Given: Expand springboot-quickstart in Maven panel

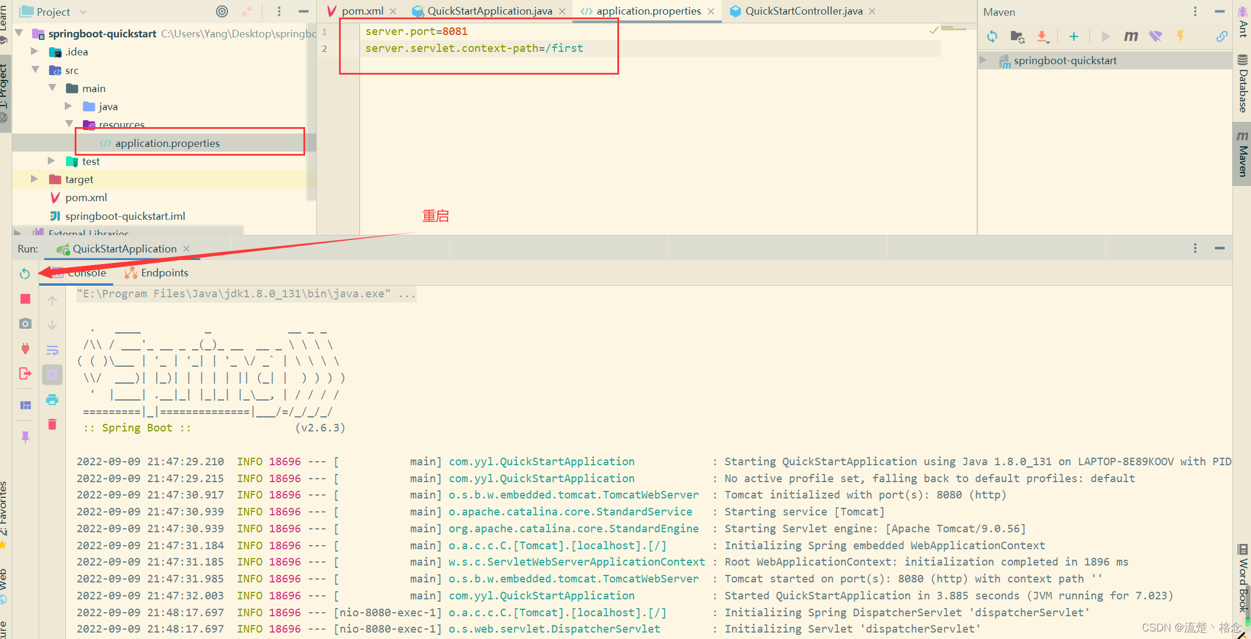Looking at the screenshot, I should tap(983, 59).
